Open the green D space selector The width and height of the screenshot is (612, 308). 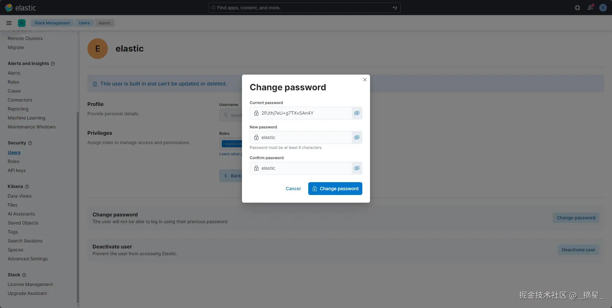coord(22,23)
